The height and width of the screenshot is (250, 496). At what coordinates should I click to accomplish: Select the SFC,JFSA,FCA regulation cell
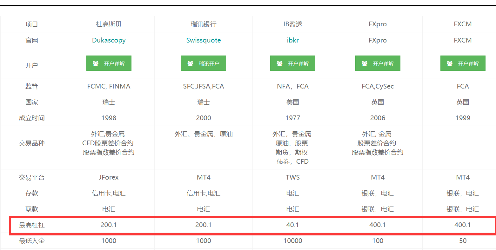point(203,86)
